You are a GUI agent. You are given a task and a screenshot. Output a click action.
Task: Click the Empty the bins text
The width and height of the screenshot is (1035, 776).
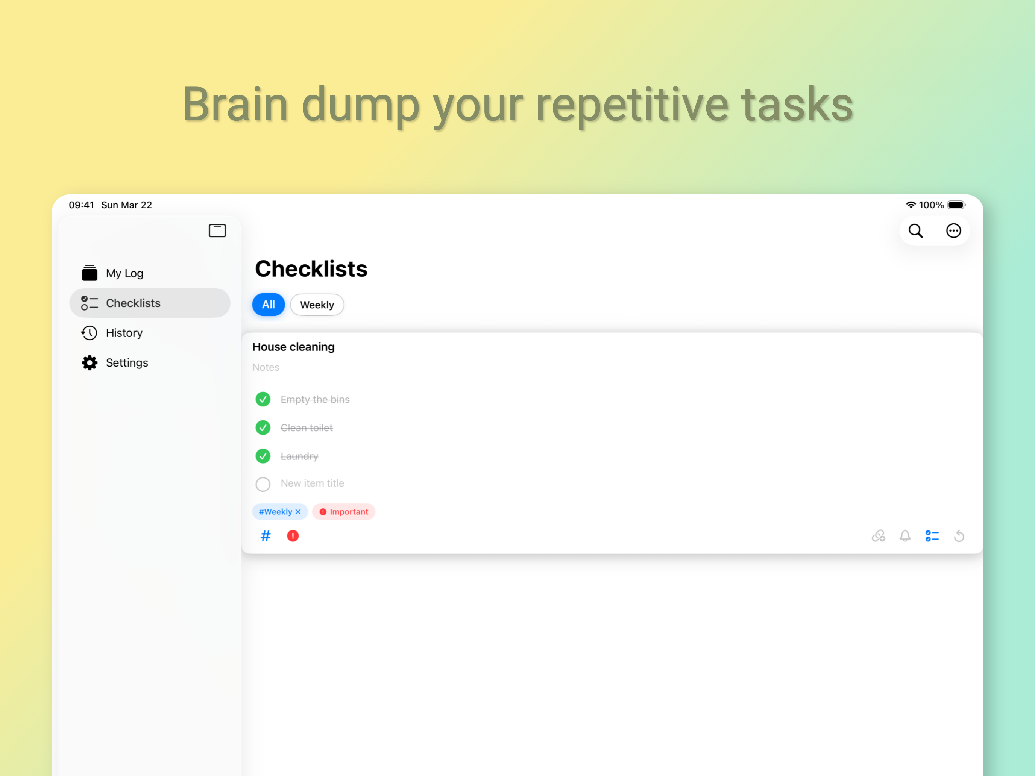316,399
